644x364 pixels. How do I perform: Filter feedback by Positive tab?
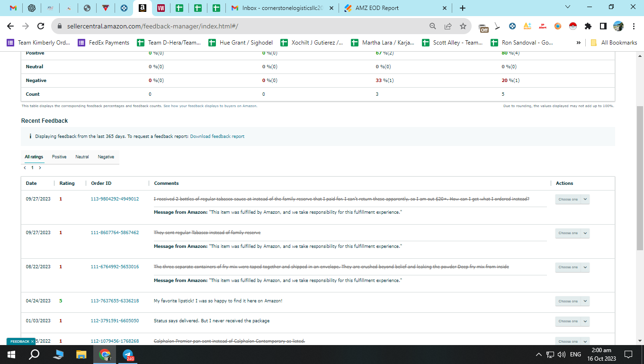click(59, 157)
